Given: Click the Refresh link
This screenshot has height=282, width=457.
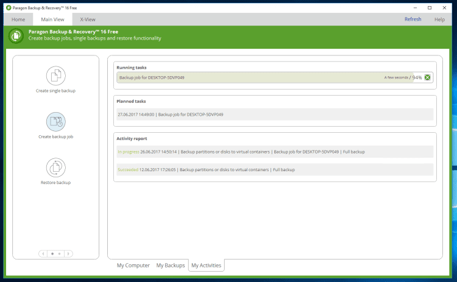Looking at the screenshot, I should click(413, 19).
